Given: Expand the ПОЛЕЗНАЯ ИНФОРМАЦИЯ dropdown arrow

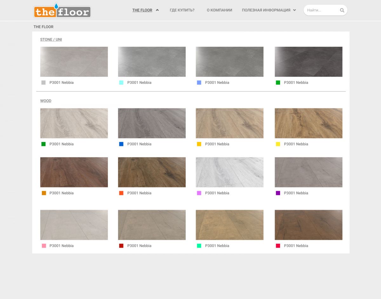Looking at the screenshot, I should pyautogui.click(x=294, y=10).
